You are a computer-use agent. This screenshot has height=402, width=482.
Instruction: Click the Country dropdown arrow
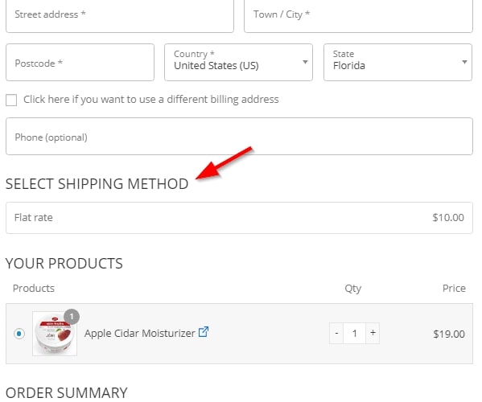(x=305, y=62)
